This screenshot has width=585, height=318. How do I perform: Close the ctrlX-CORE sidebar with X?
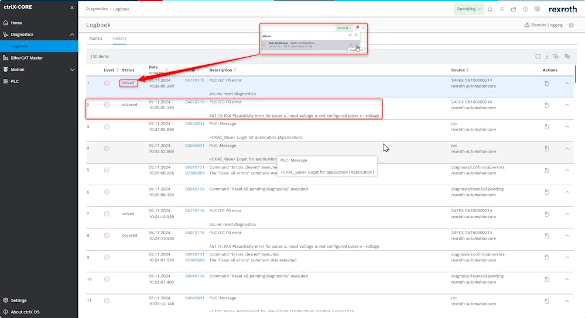72,8
